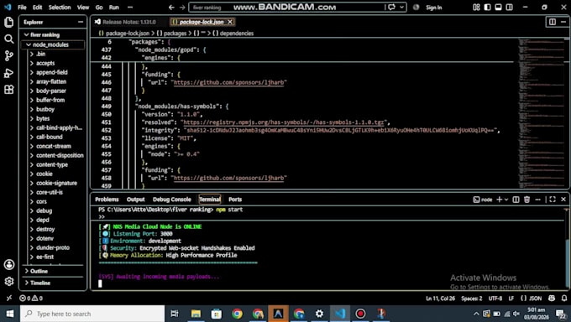Viewport: 571px width, 322px height.
Task: Collapse the fiver ranking root folder
Action: click(26, 35)
